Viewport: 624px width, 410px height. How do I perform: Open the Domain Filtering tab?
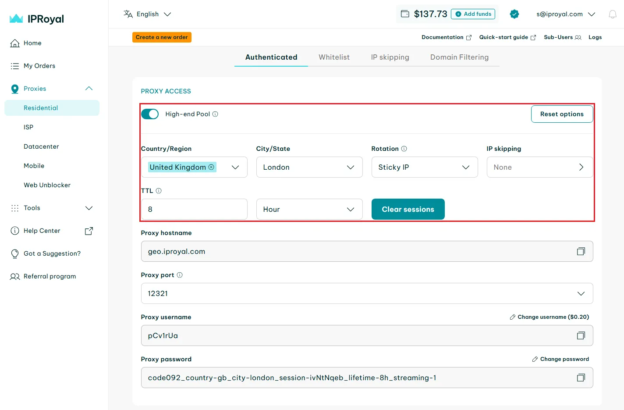[459, 57]
